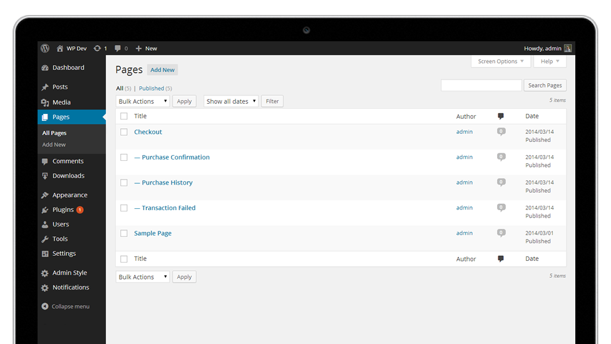The width and height of the screenshot is (611, 344).
Task: Click the comment count bubble for Checkout
Action: click(501, 132)
